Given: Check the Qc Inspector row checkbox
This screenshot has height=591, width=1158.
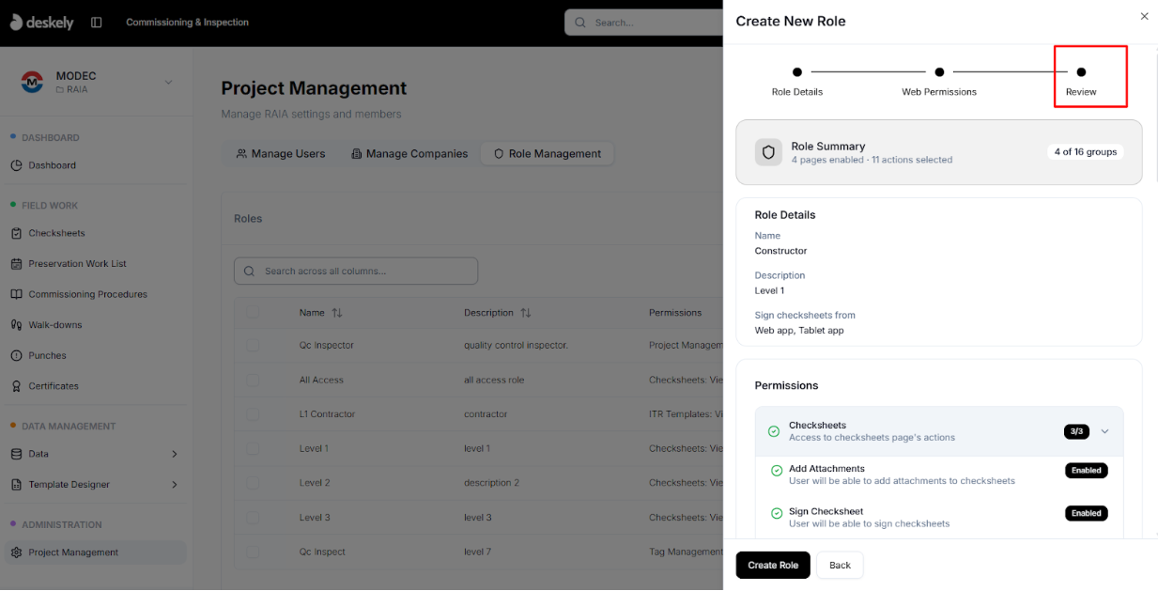Looking at the screenshot, I should (252, 344).
